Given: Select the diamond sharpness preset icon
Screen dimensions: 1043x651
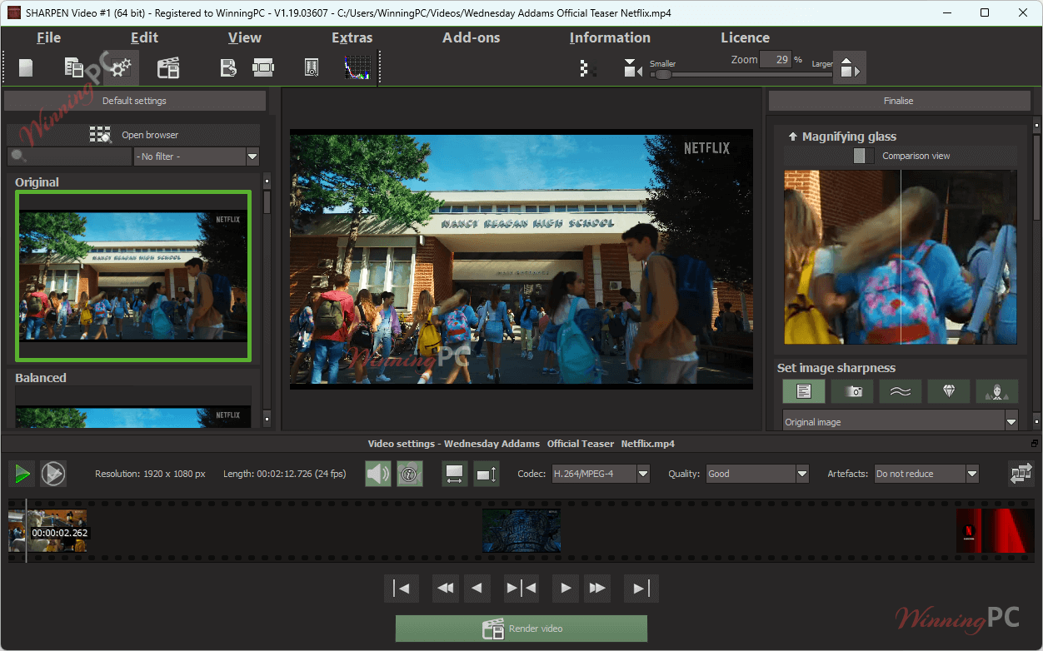Looking at the screenshot, I should [949, 391].
